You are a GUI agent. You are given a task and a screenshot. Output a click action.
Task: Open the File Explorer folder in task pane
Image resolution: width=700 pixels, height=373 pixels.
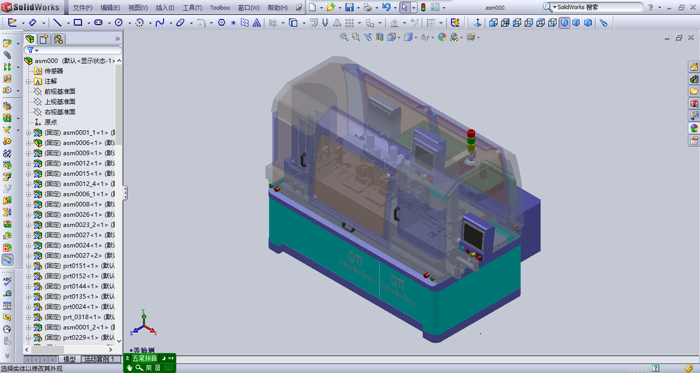(x=694, y=91)
